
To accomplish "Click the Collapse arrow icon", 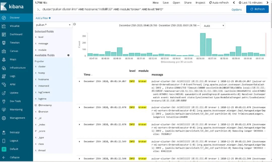I will (x=4, y=157).
